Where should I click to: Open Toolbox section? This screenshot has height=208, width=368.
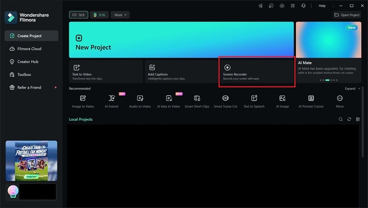(31, 75)
